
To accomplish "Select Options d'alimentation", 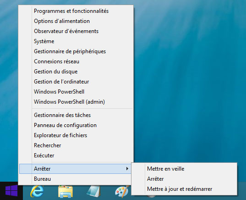I will pos(76,21).
